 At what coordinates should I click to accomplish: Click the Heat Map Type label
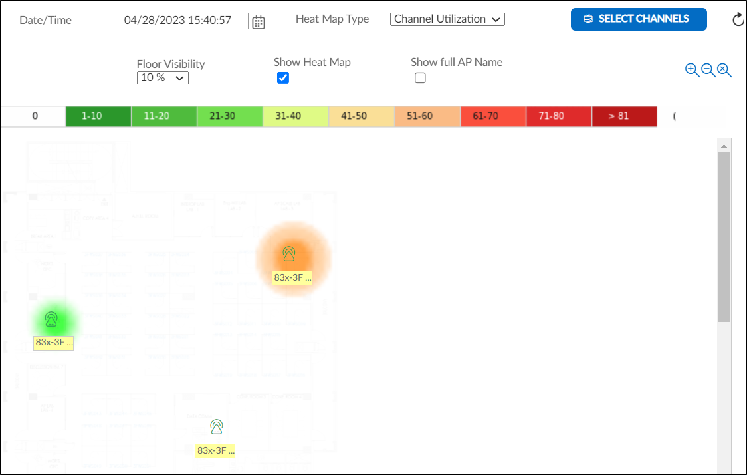[x=332, y=19]
